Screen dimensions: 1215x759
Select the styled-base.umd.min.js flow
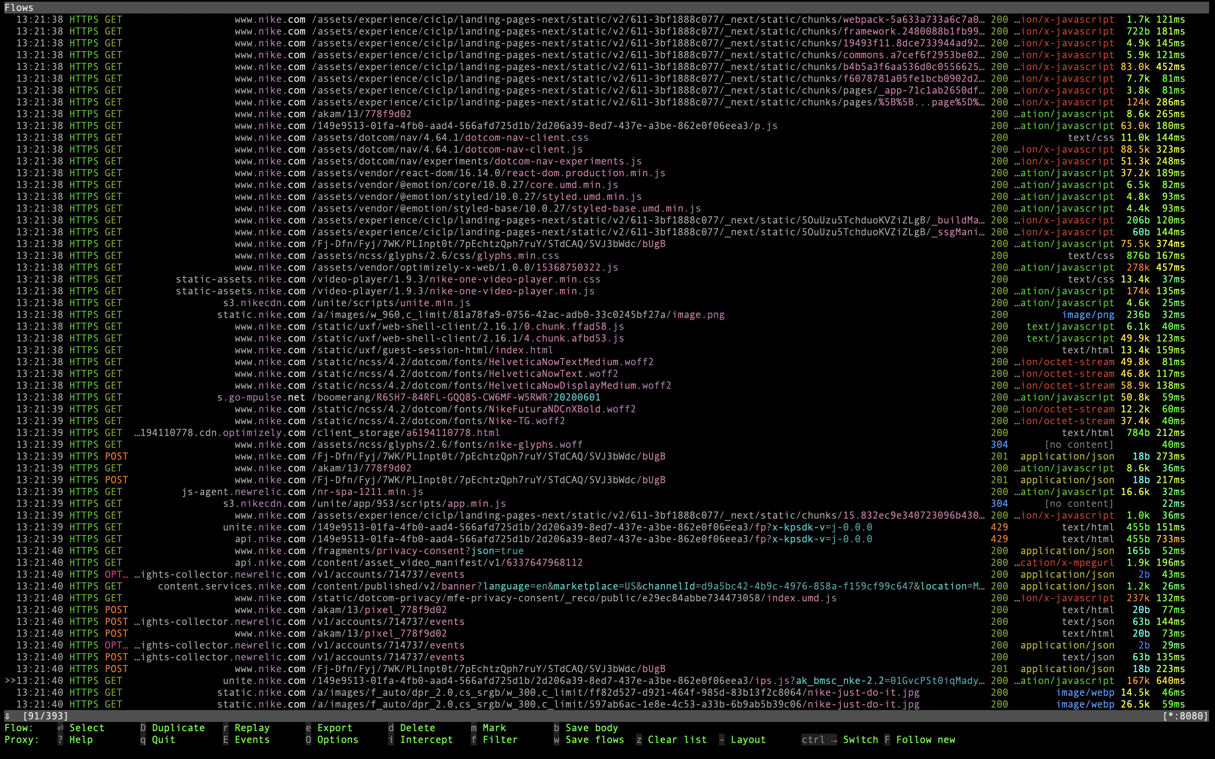coord(607,208)
